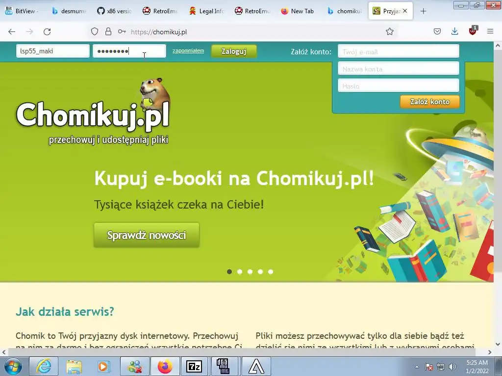Reload the chomikuj.pl page
The image size is (502, 376).
point(47,32)
